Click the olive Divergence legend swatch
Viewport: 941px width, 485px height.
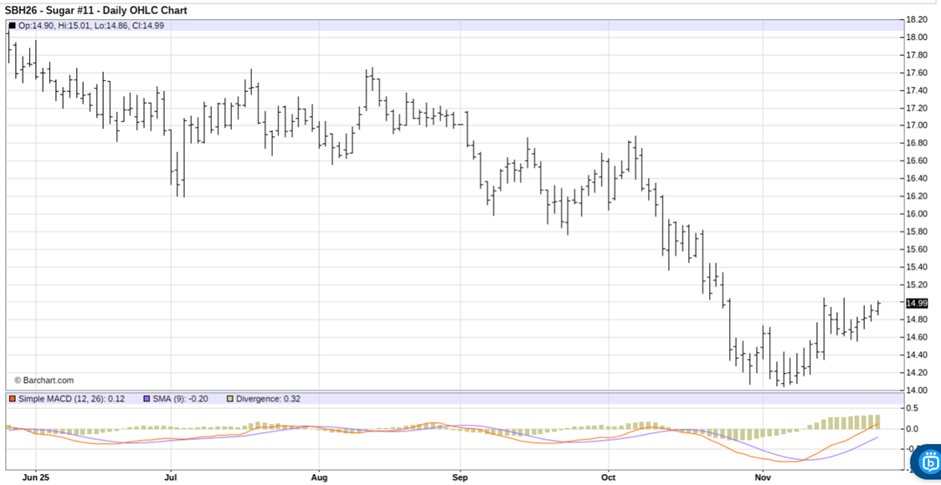[x=230, y=399]
